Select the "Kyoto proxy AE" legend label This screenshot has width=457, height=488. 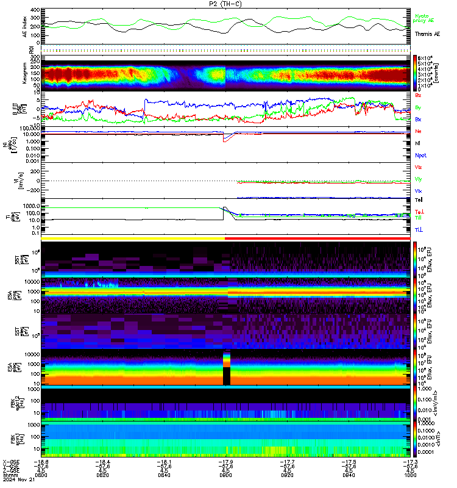click(x=423, y=18)
